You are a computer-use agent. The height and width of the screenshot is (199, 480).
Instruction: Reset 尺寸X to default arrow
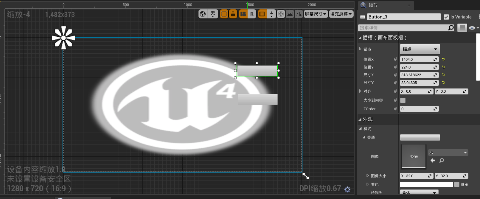tap(443, 75)
